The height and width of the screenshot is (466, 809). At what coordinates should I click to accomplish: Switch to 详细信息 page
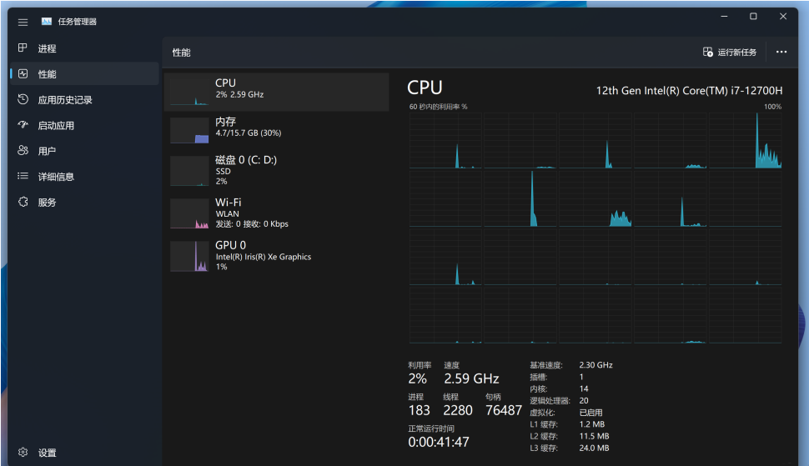tap(56, 177)
